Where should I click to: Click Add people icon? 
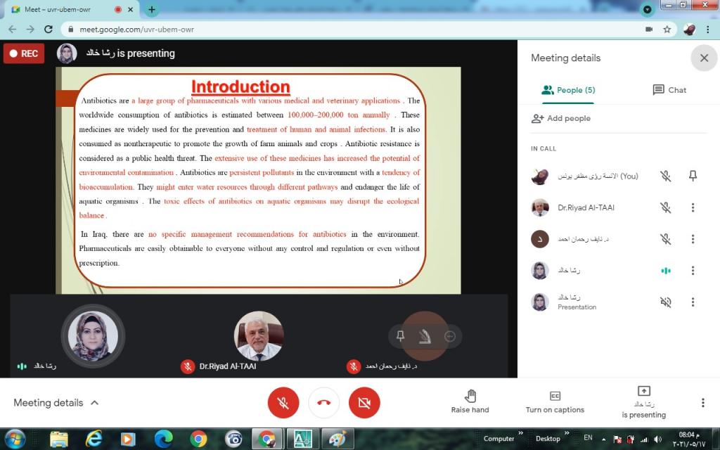(538, 118)
